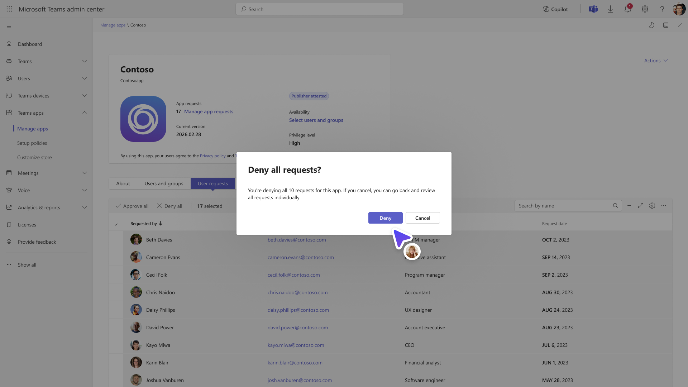Viewport: 688px width, 387px height.
Task: Open Cloud Shell terminal icon
Action: (666, 25)
